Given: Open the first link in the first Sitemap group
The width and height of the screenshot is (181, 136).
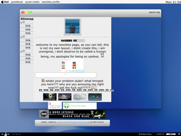Looking at the screenshot, I should pyautogui.click(x=28, y=26).
